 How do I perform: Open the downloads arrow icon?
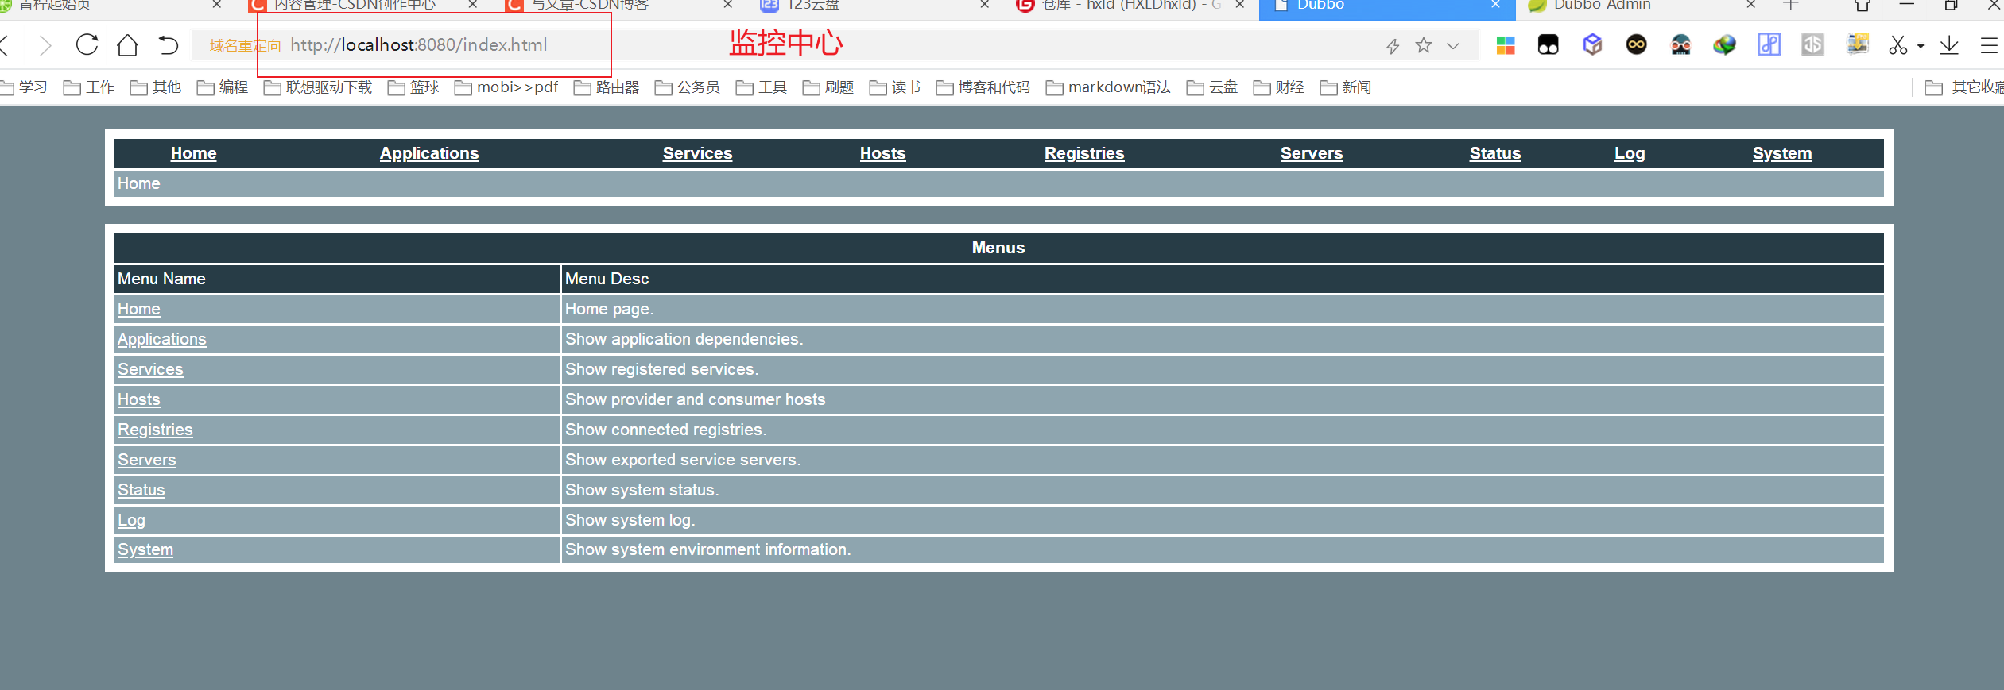(x=1949, y=45)
